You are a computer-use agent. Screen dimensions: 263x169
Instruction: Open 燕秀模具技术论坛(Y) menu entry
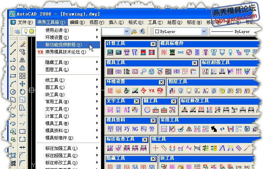[68, 52]
